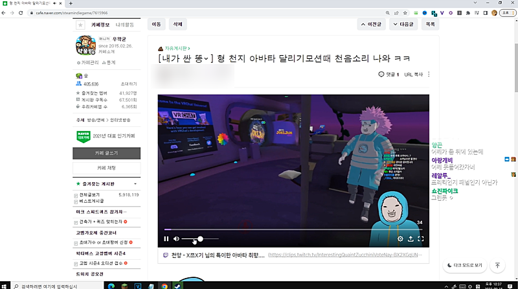Show hidden tray icons chevron
The image size is (518, 289).
pyautogui.click(x=446, y=286)
